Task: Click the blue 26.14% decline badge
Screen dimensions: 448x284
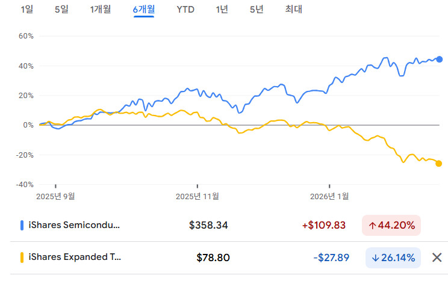Action: pos(393,258)
